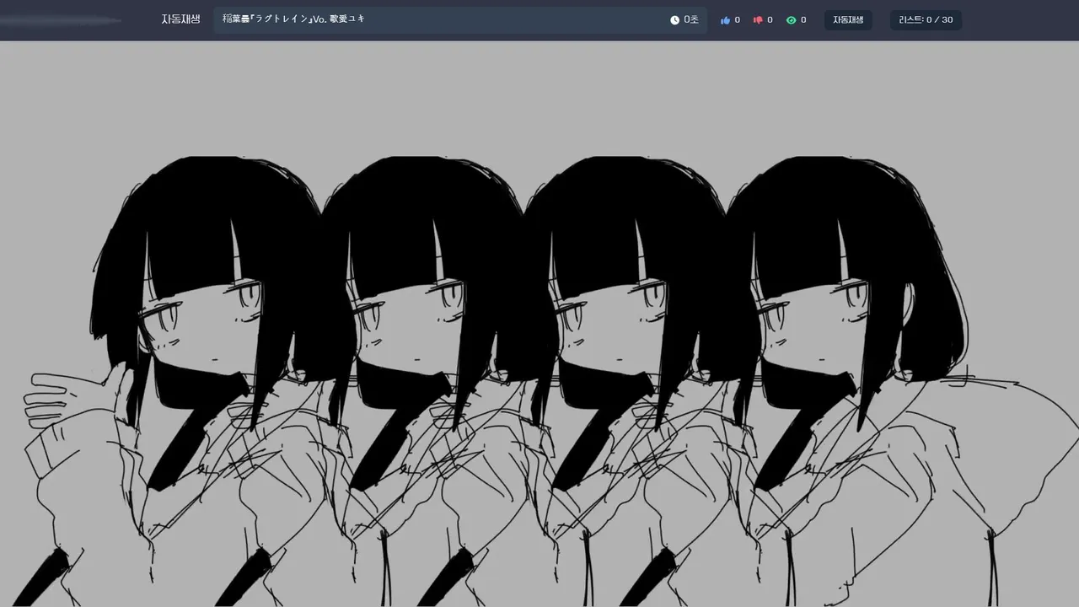
Task: Click the clock timer icon
Action: [674, 20]
